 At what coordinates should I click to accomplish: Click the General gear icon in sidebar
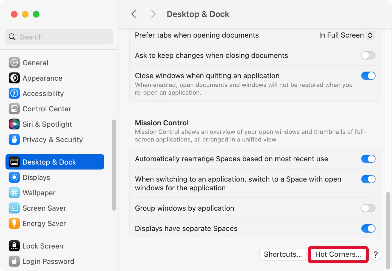pyautogui.click(x=14, y=63)
